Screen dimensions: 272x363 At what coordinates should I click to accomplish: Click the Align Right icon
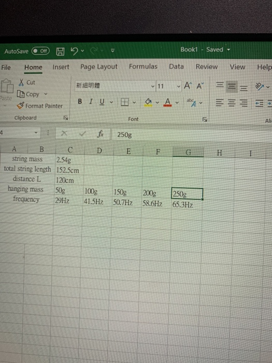pos(244,103)
